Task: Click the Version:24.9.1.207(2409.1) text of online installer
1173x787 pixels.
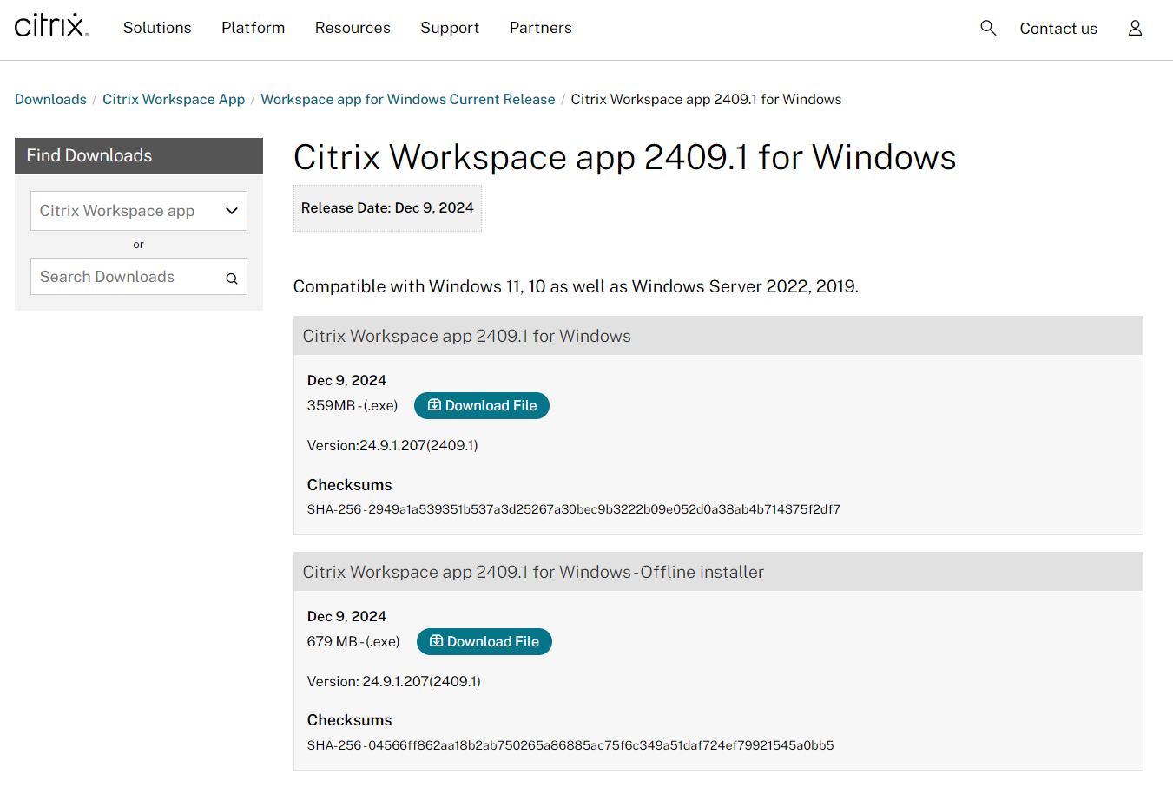Action: click(x=392, y=445)
